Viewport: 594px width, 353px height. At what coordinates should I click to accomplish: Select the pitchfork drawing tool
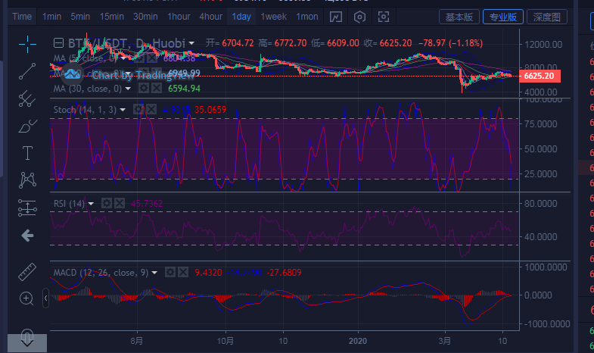(x=27, y=98)
